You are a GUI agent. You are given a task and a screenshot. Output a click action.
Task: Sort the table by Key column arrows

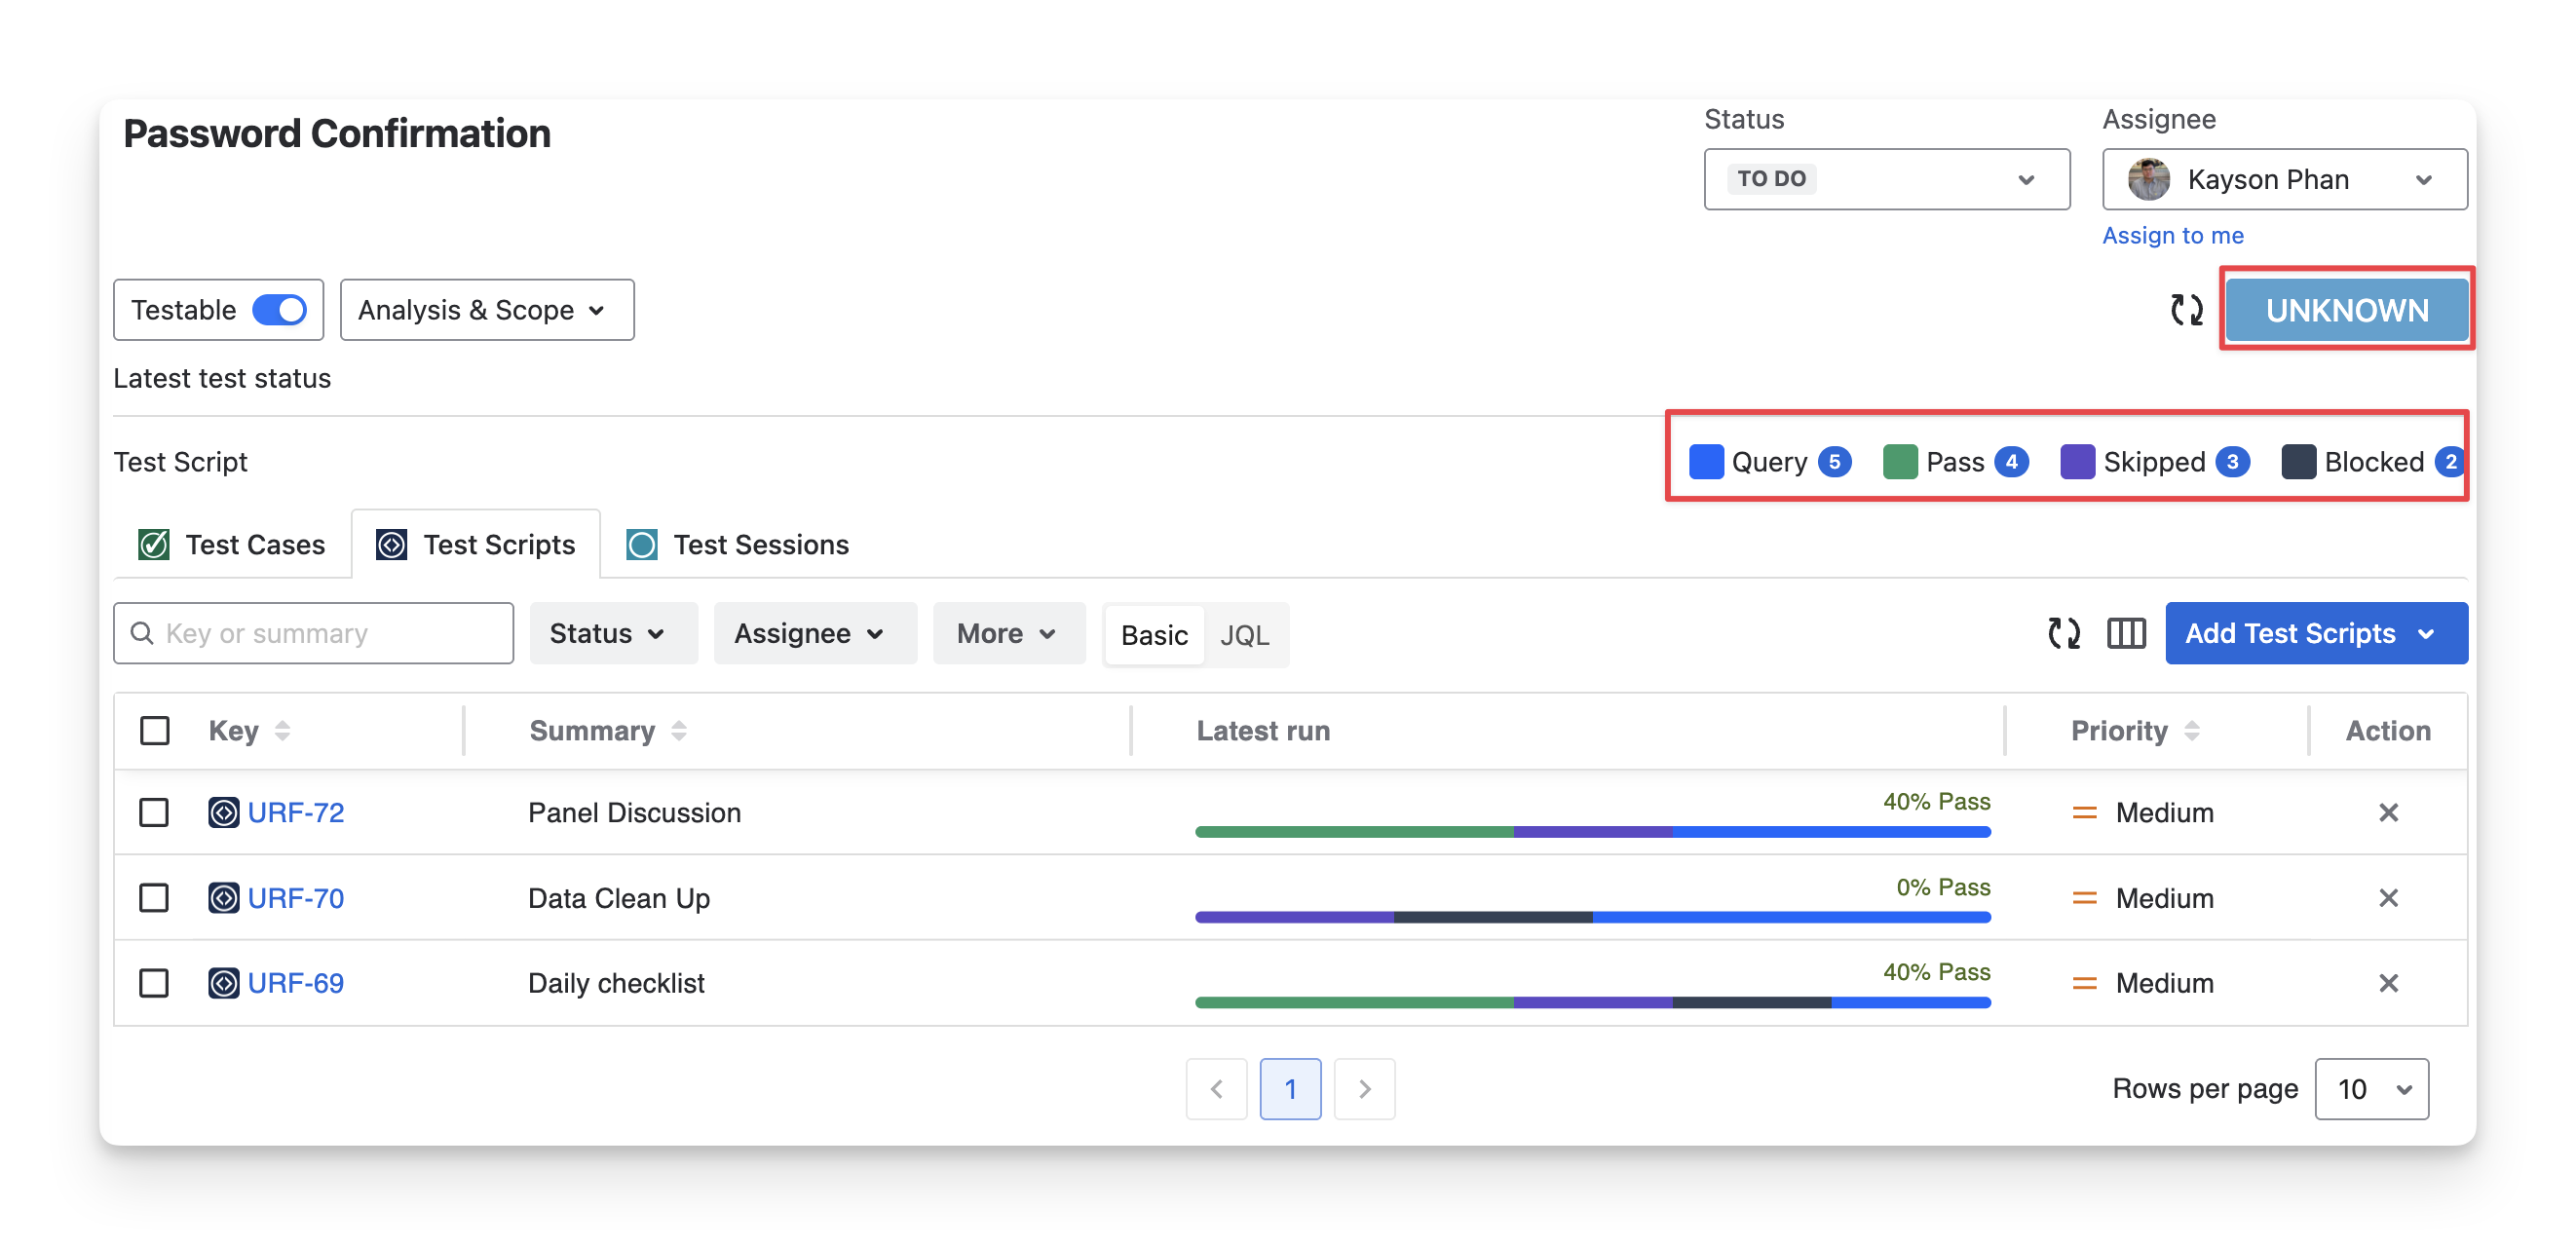[x=282, y=731]
